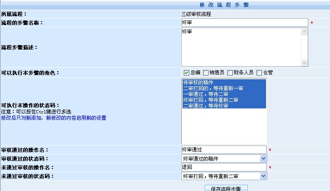Click the 流程的步骤名称 text field

tap(244, 23)
